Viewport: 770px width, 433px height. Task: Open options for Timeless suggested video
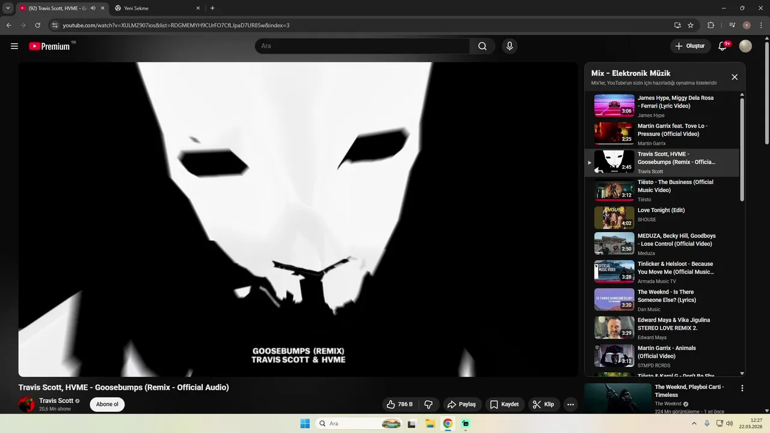(742, 388)
